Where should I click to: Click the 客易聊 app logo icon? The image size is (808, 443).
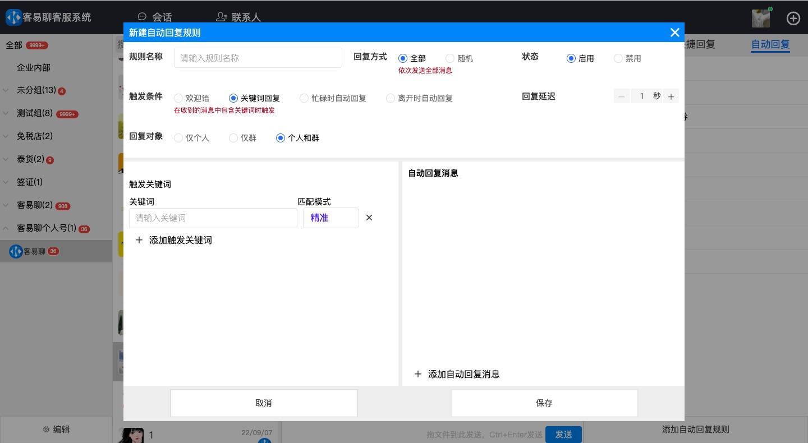coord(12,17)
